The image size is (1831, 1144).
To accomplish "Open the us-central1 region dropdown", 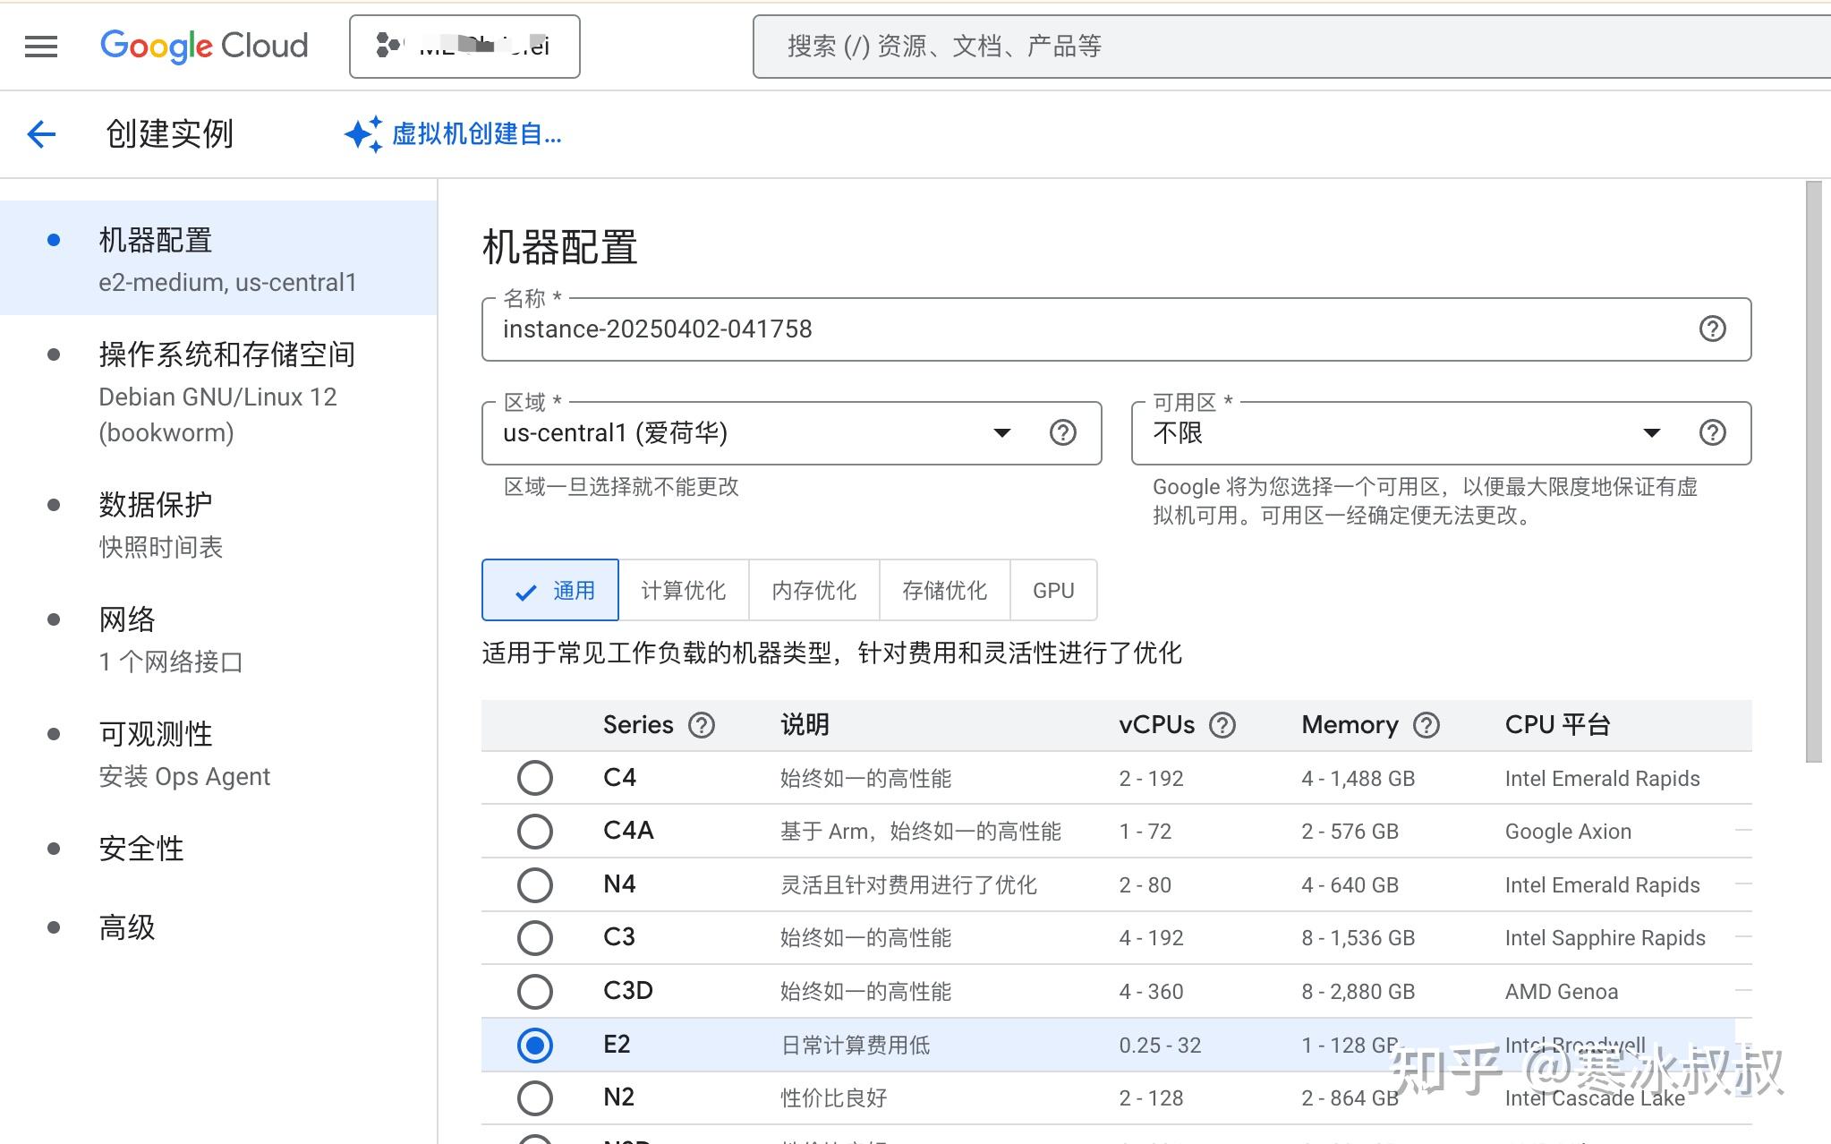I will tap(1002, 433).
